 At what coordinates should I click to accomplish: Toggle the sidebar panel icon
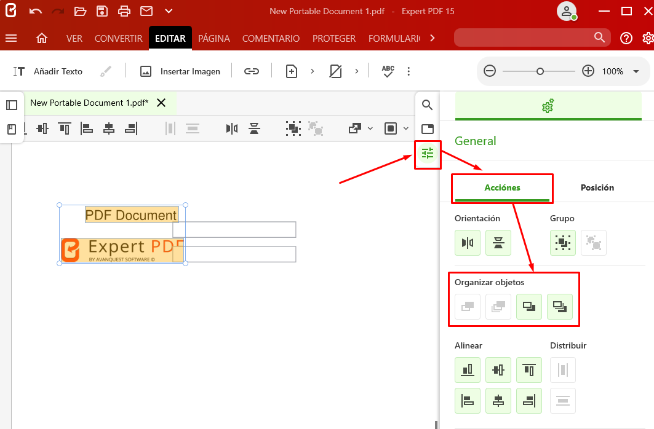[x=12, y=105]
